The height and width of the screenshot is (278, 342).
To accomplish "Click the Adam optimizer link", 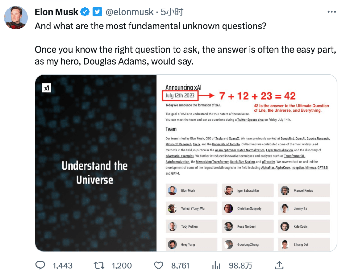I will tap(225, 150).
